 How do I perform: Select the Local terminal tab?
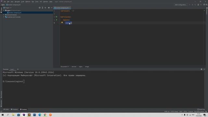point(12,69)
